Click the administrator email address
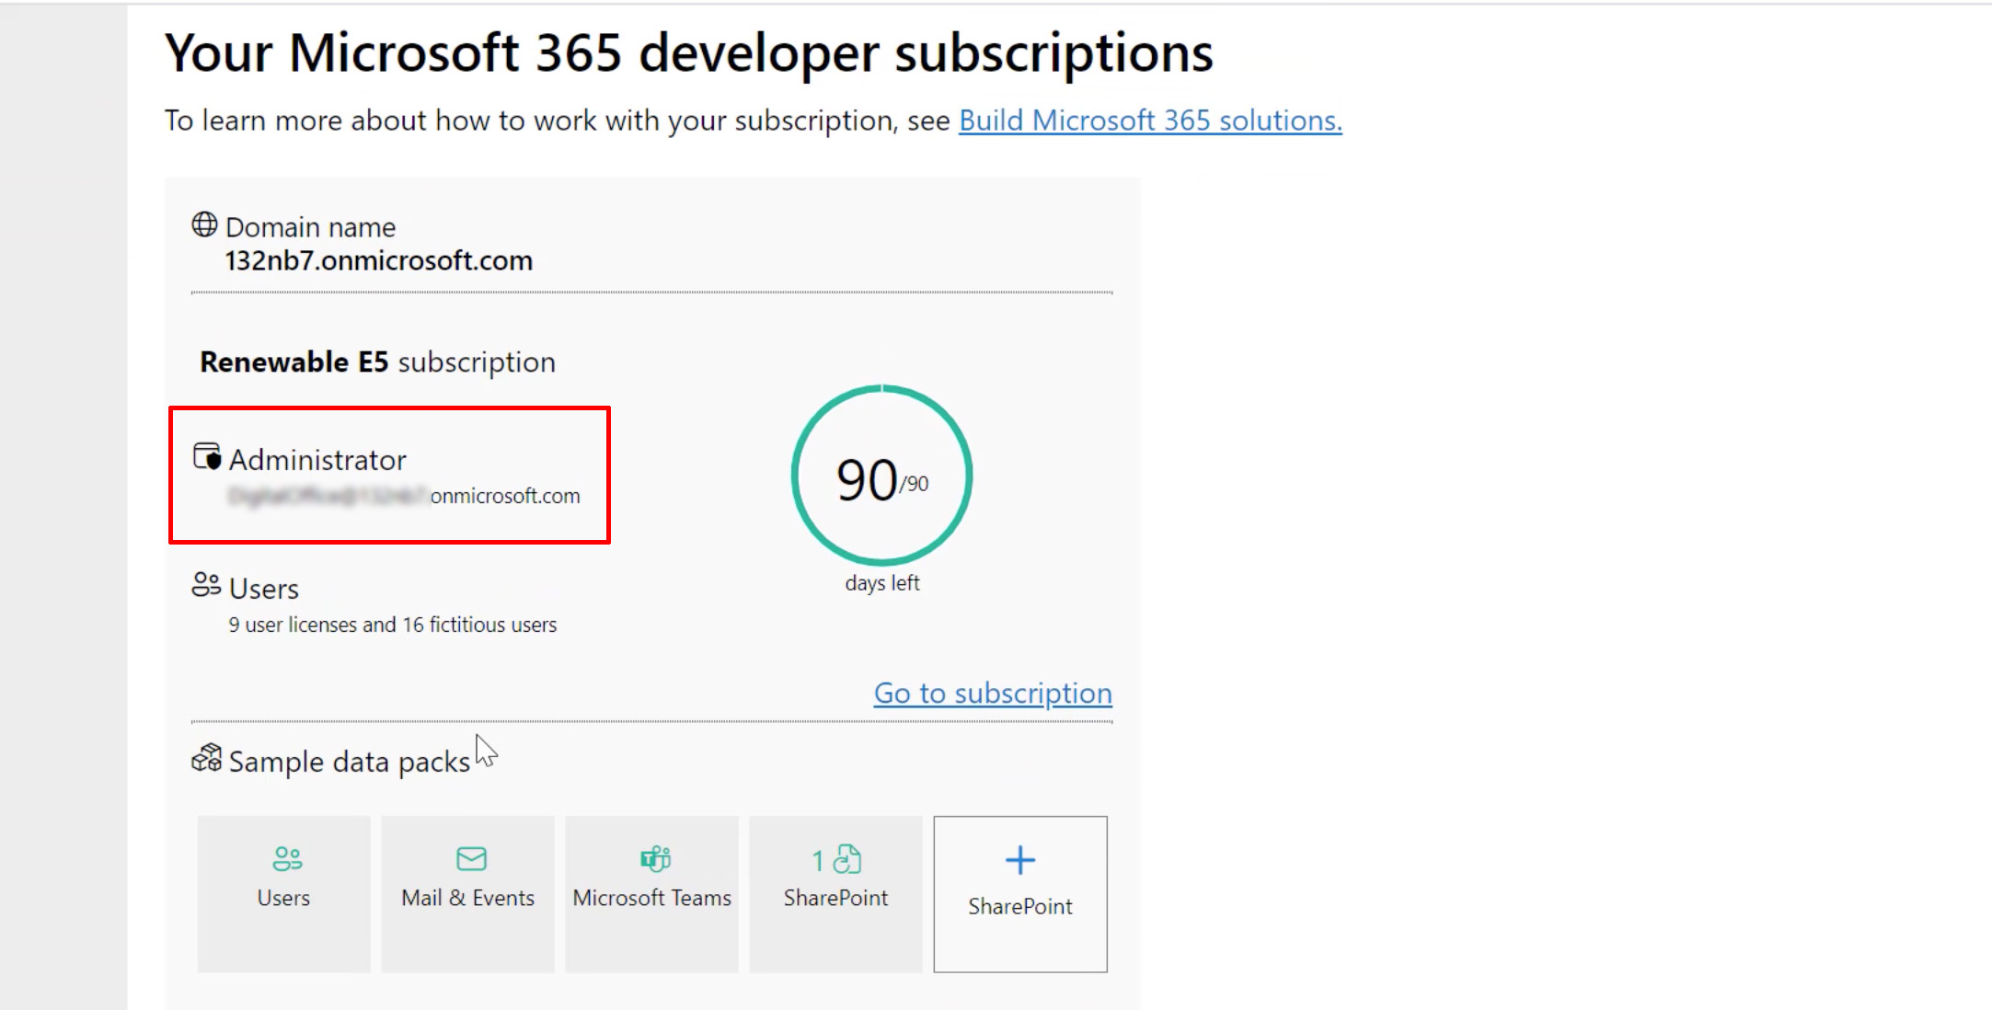1992x1010 pixels. [405, 497]
